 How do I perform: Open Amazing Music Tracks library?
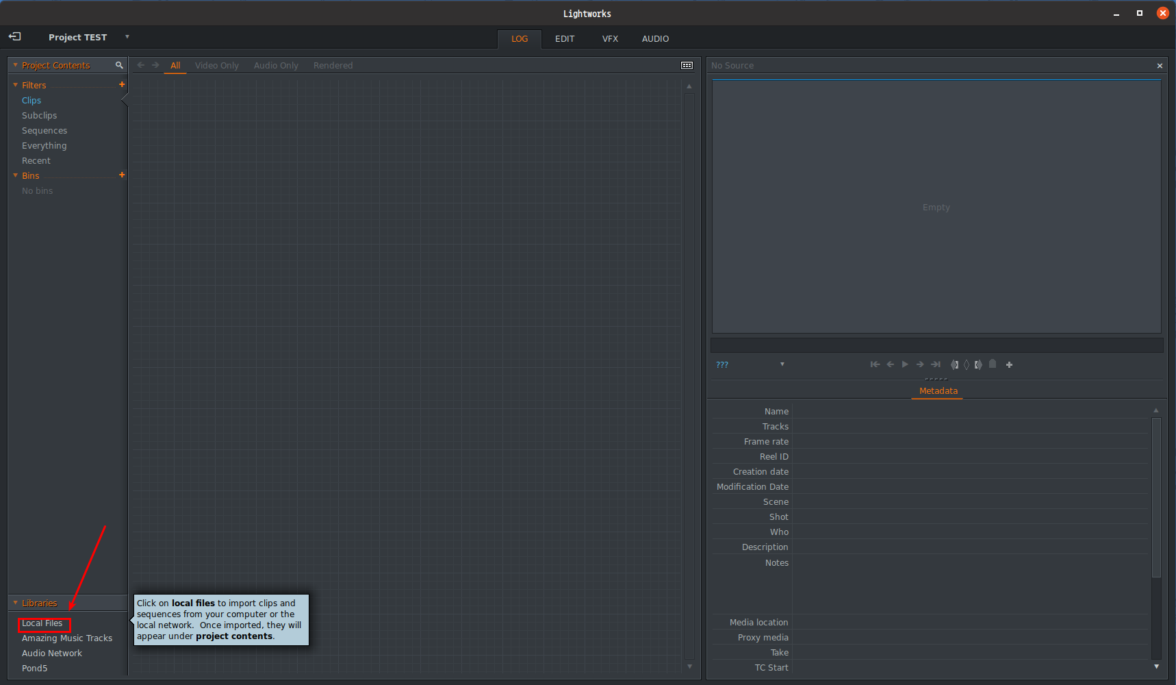67,638
